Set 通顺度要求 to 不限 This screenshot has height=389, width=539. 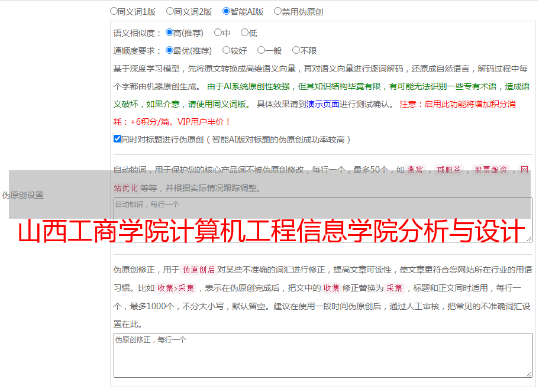point(296,50)
